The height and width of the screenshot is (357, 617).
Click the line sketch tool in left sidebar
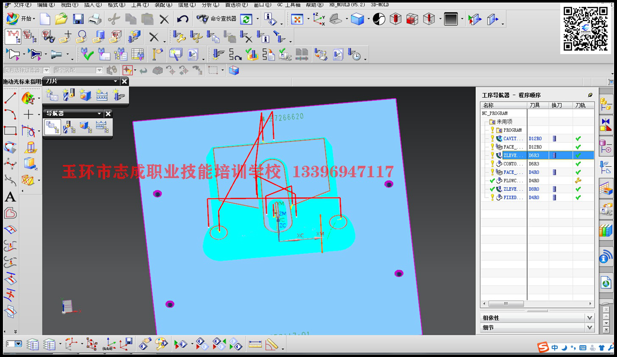tap(10, 98)
